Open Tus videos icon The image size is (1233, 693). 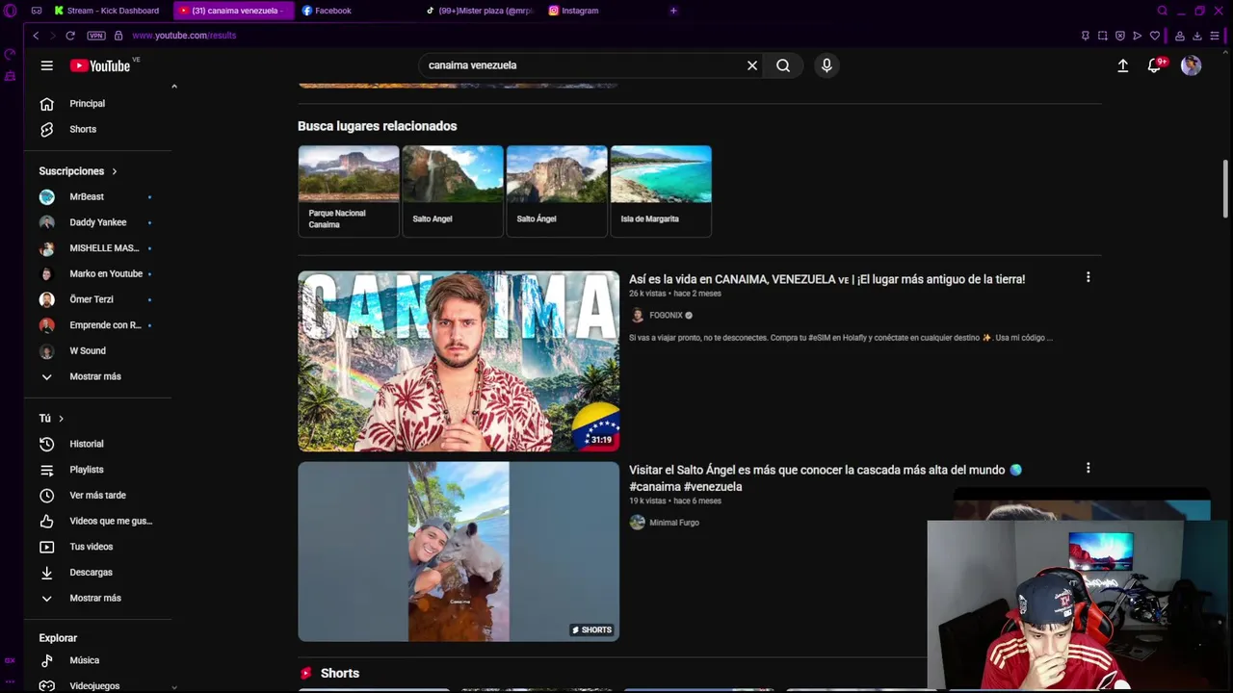[46, 547]
